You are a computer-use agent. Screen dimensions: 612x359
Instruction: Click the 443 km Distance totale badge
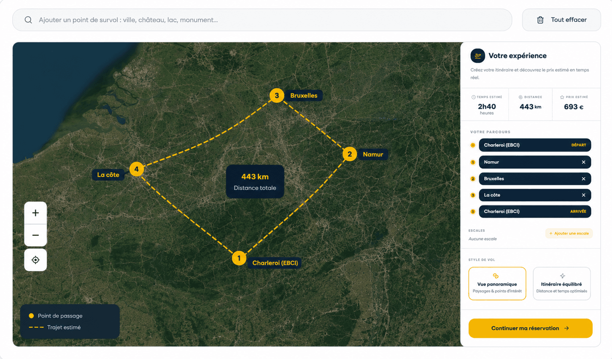[255, 181]
